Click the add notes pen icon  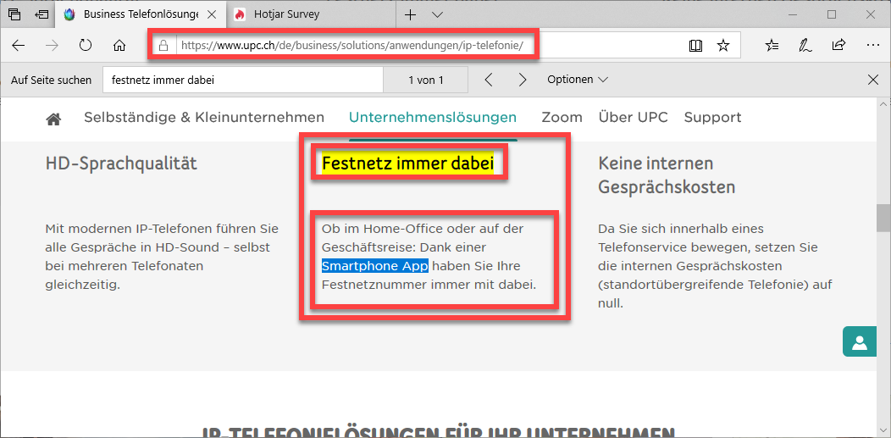(x=805, y=46)
